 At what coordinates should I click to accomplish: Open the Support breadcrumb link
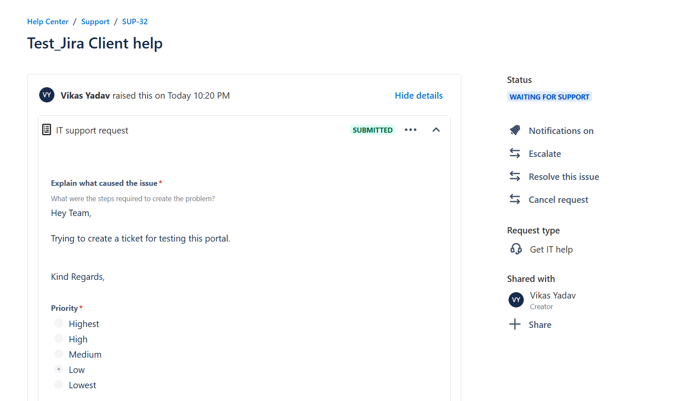click(95, 22)
